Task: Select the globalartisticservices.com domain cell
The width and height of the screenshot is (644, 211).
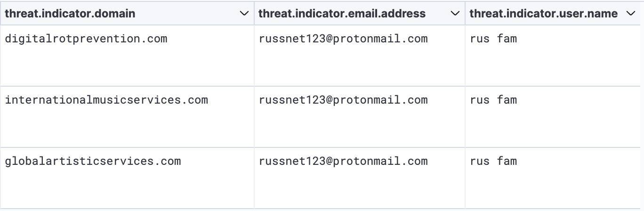Action: tap(93, 161)
